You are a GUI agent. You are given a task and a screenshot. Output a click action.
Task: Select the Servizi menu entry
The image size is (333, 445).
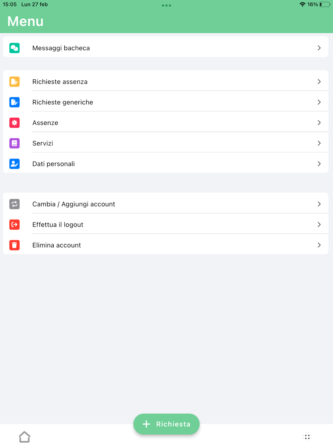pyautogui.click(x=43, y=143)
